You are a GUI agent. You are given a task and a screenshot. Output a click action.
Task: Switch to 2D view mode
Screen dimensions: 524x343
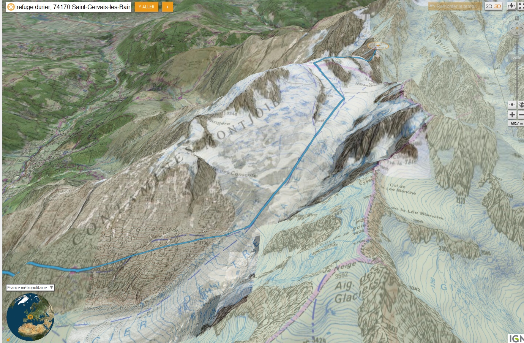click(489, 6)
